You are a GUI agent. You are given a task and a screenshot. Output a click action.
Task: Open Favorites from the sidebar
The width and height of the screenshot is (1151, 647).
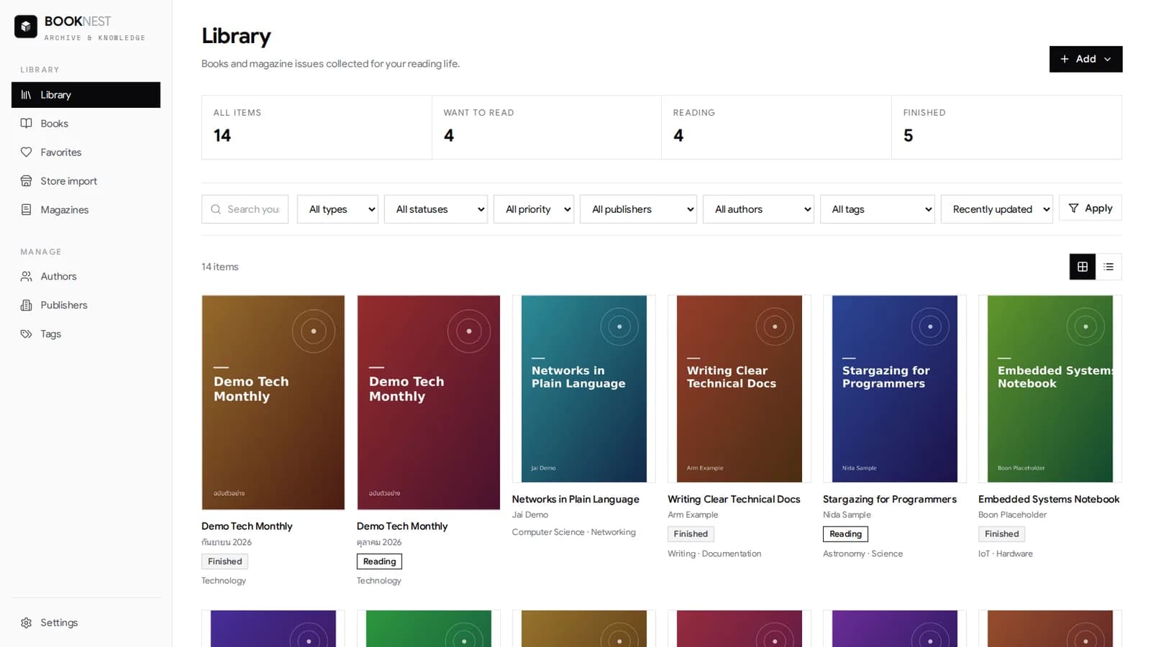click(x=86, y=152)
